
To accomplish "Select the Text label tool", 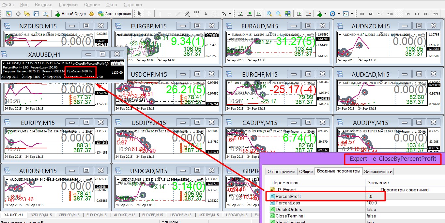I will (215, 14).
